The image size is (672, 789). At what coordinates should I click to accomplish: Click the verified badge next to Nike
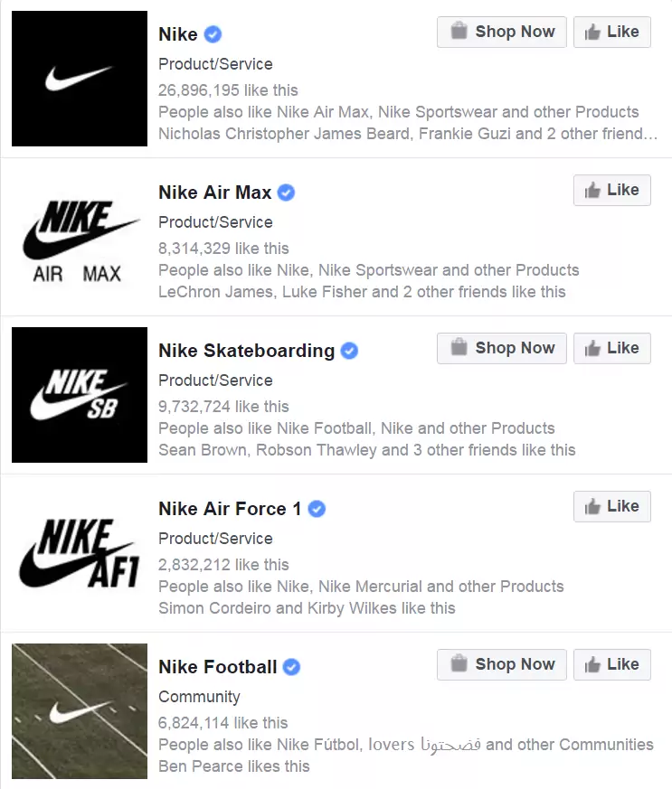click(x=212, y=33)
